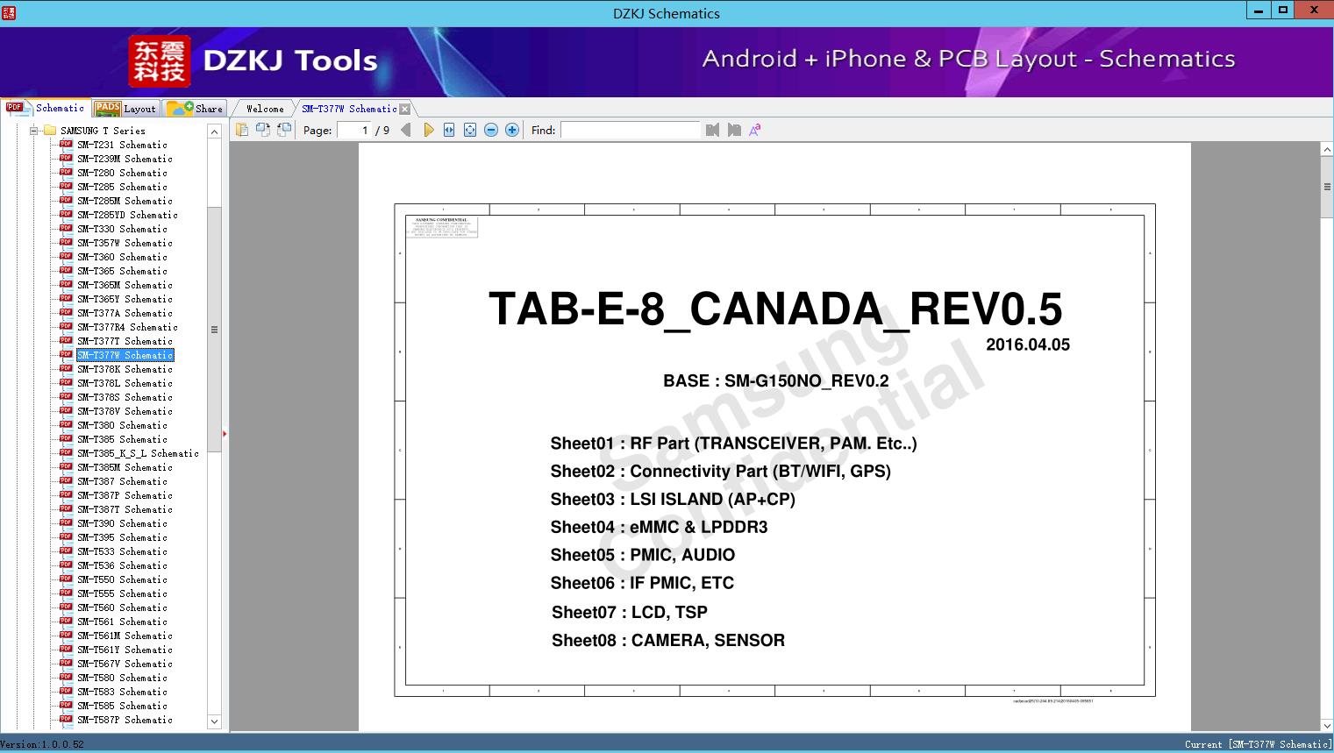Click the PDF icon beside SM-T231 Schematic

click(x=66, y=145)
